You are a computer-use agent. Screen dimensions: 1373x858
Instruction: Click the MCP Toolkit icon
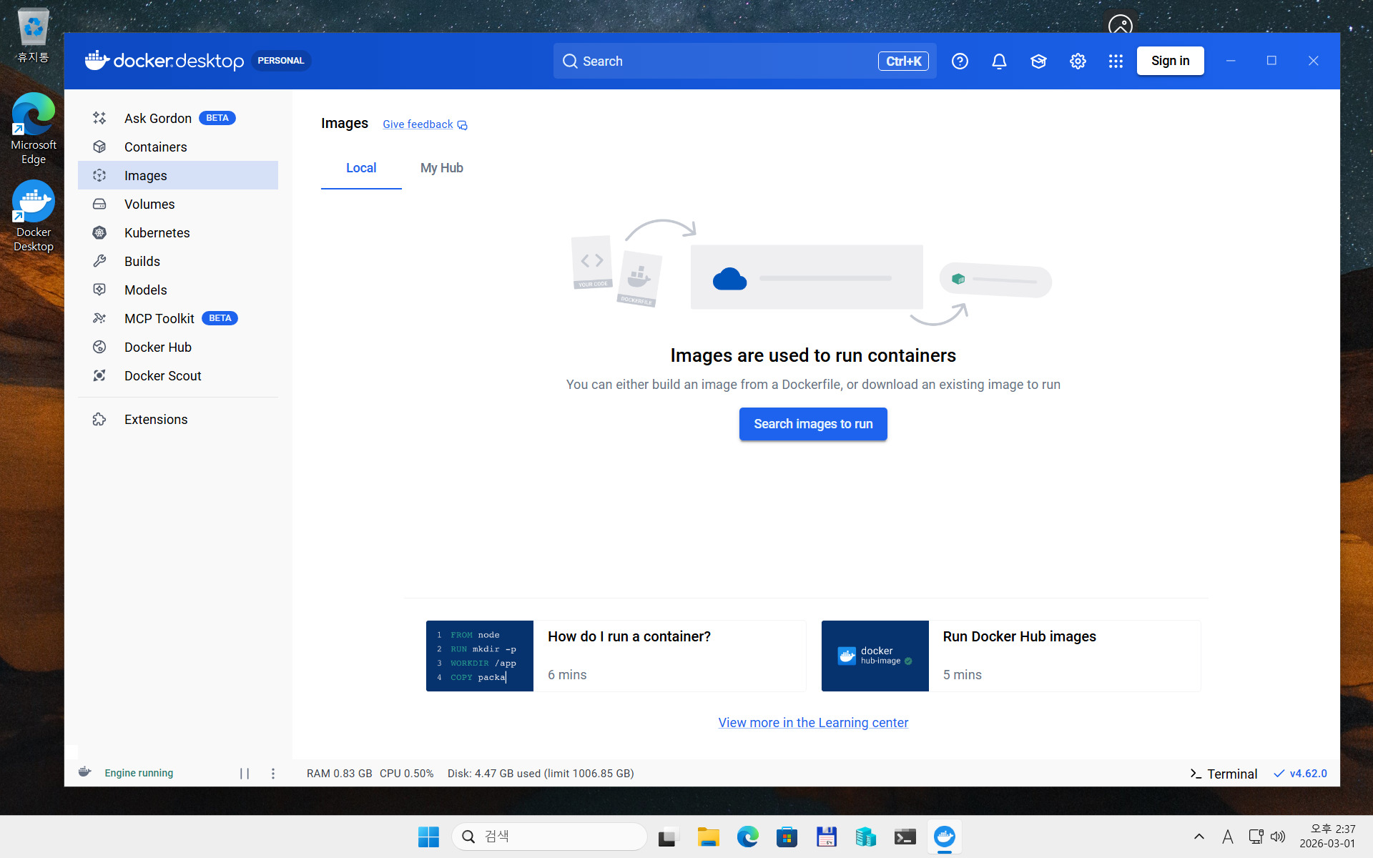(99, 318)
